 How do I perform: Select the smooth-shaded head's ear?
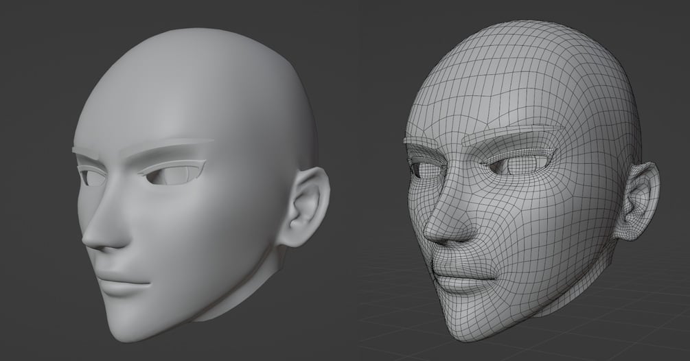[307, 207]
